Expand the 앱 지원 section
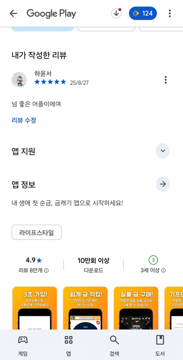 [163, 151]
